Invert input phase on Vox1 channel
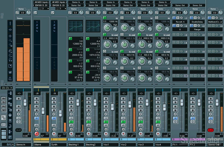 point(105,13)
